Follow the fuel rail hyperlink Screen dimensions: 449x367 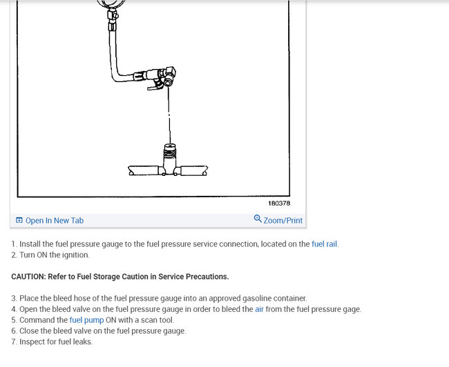tap(324, 244)
